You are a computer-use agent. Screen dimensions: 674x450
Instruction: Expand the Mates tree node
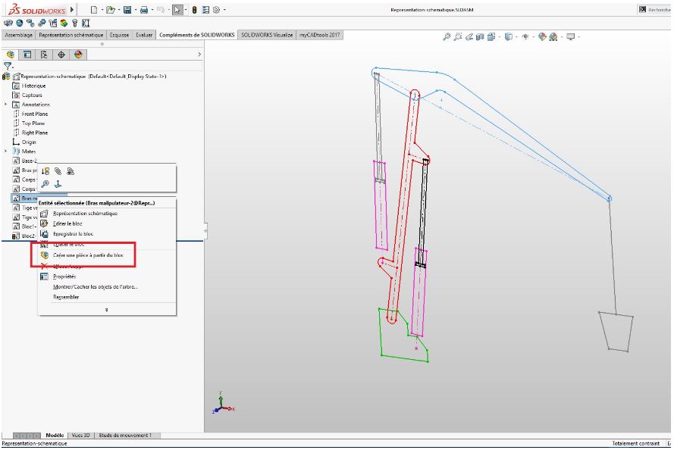5,152
